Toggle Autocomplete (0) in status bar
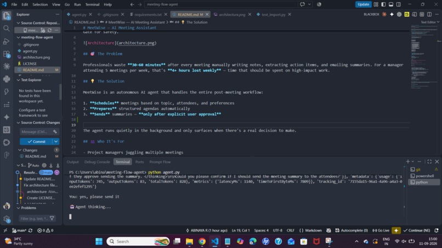This screenshot has height=248, width=442. click(x=352, y=230)
